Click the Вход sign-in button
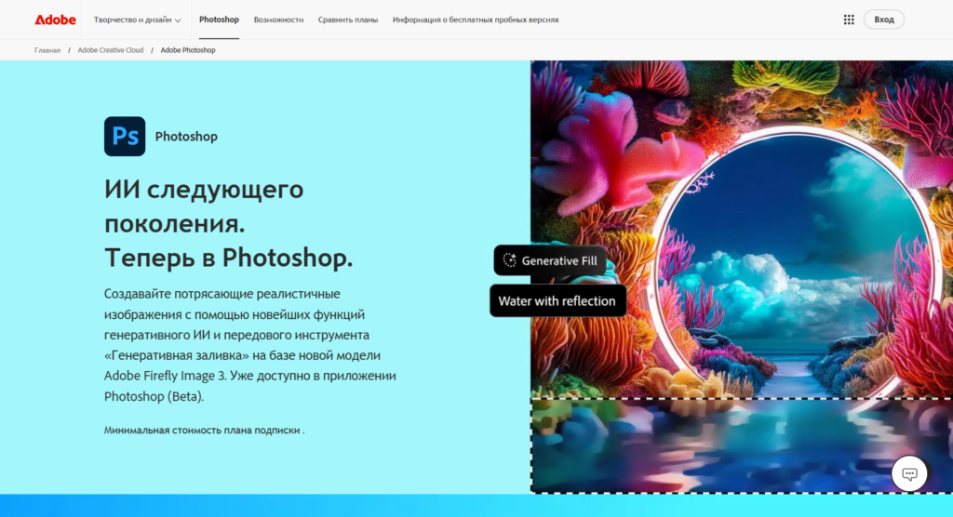Viewport: 953px width, 517px height. click(x=884, y=20)
